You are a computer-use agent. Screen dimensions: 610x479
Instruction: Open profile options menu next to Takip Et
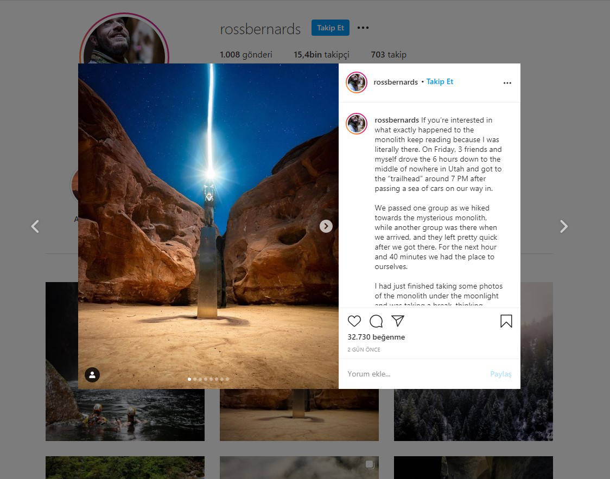[x=363, y=28]
